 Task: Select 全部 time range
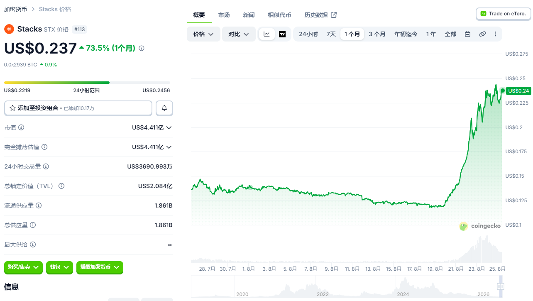pyautogui.click(x=450, y=34)
